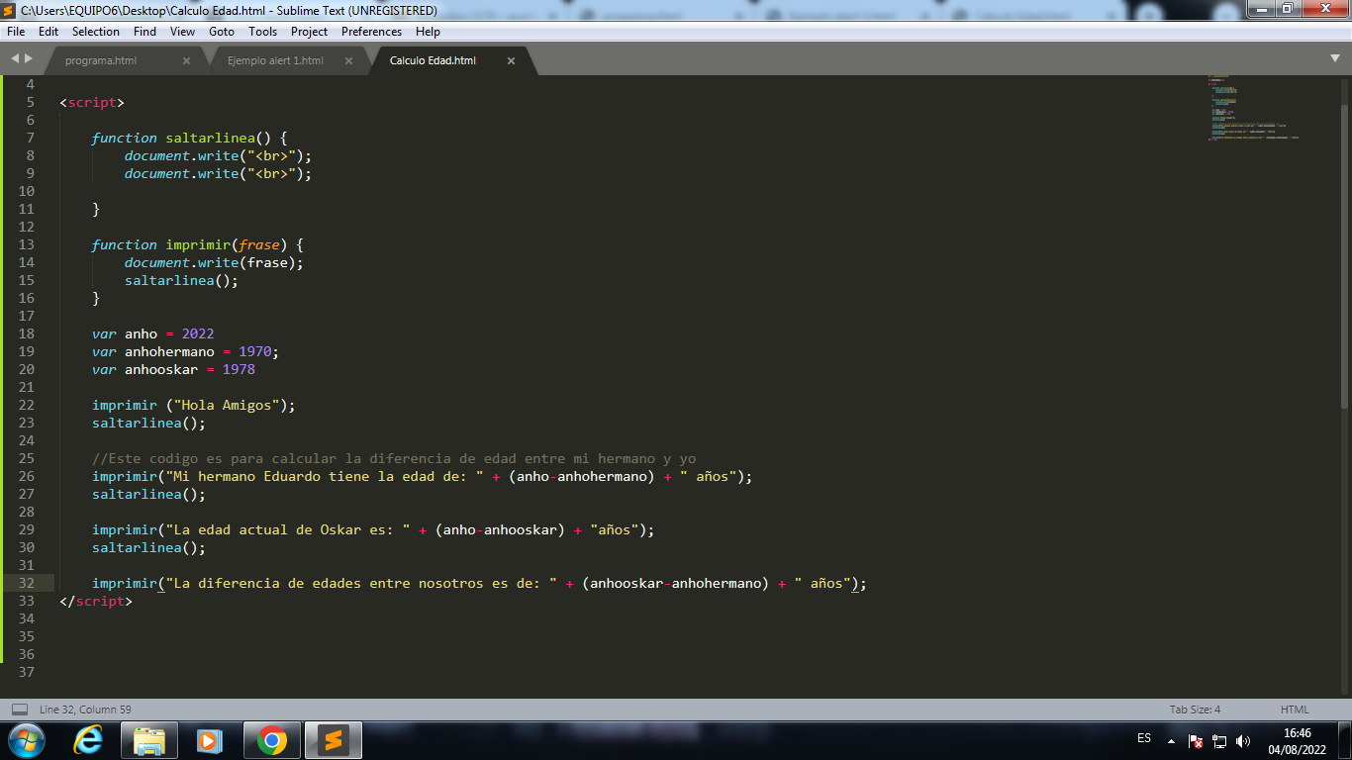The width and height of the screenshot is (1352, 760).
Task: Open the File menu
Action: 16,32
